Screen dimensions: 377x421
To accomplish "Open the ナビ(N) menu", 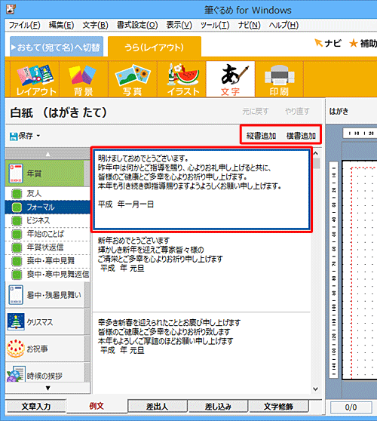I will coord(249,25).
